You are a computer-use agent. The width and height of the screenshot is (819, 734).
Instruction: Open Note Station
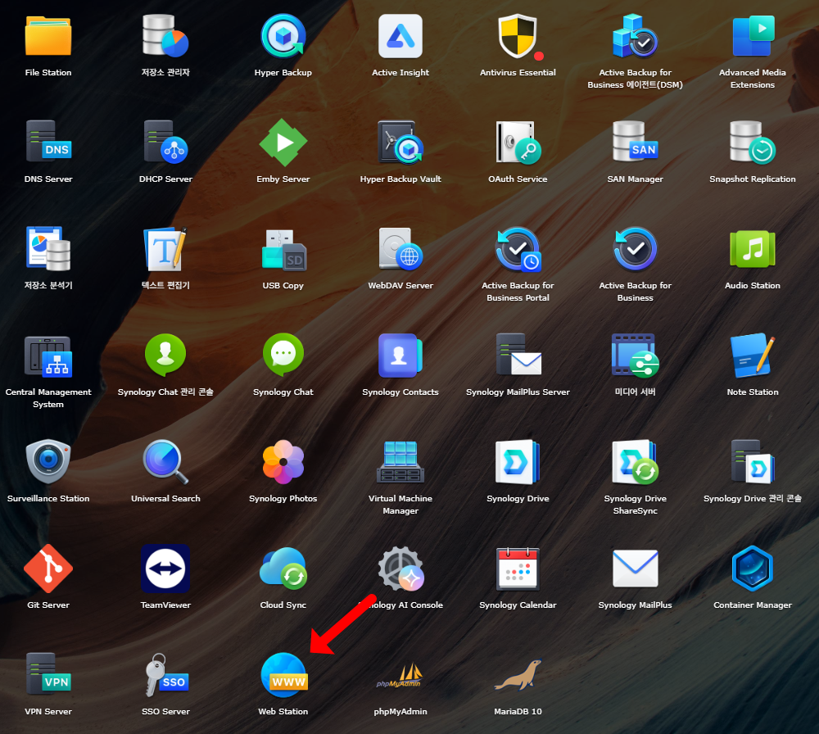753,356
